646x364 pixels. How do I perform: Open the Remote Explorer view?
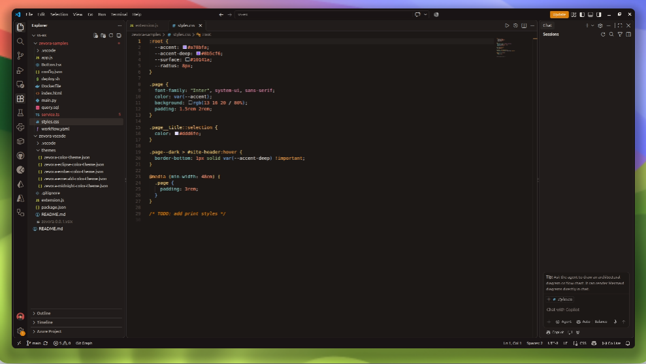pyautogui.click(x=20, y=84)
